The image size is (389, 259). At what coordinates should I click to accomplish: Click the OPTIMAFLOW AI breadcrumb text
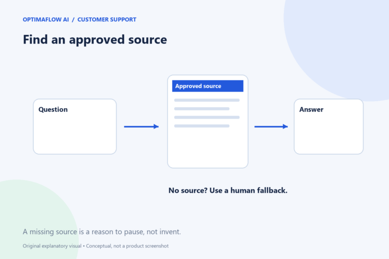click(x=46, y=20)
